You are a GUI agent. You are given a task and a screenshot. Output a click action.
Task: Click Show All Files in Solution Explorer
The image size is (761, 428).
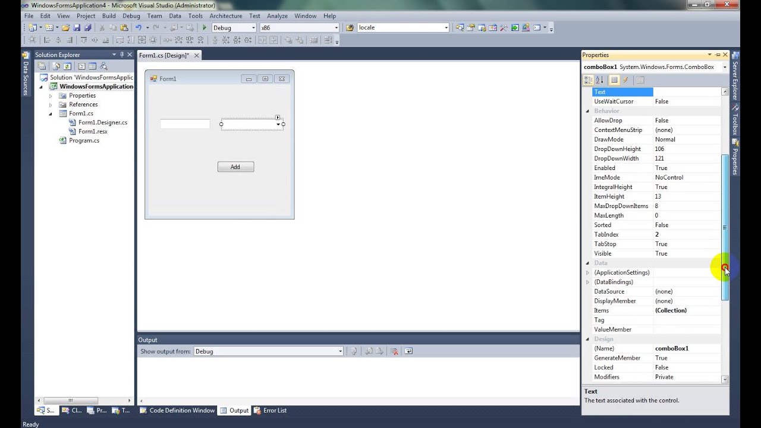click(56, 66)
